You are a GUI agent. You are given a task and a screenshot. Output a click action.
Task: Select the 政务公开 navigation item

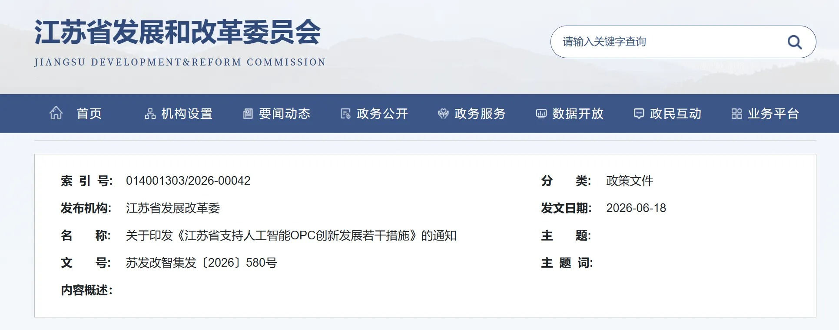(x=382, y=114)
